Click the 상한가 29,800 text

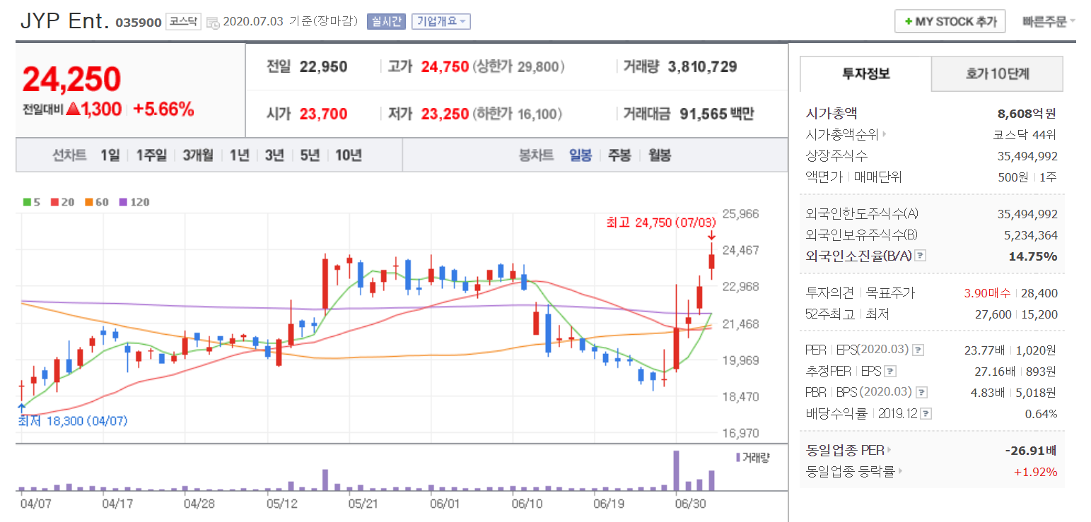click(x=518, y=67)
